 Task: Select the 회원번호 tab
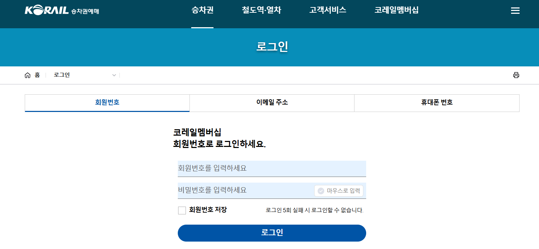107,103
